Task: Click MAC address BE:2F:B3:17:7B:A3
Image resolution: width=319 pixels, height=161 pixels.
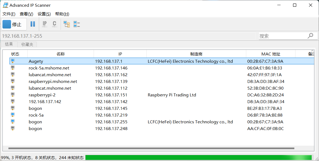Action: (264, 108)
